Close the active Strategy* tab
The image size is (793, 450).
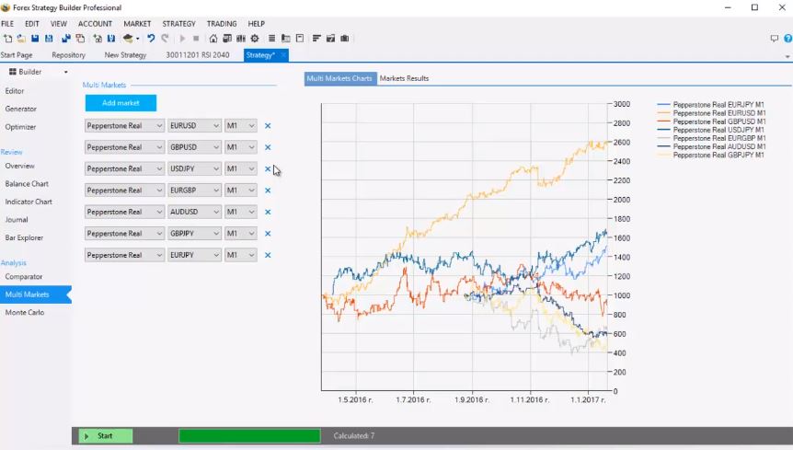click(x=283, y=54)
